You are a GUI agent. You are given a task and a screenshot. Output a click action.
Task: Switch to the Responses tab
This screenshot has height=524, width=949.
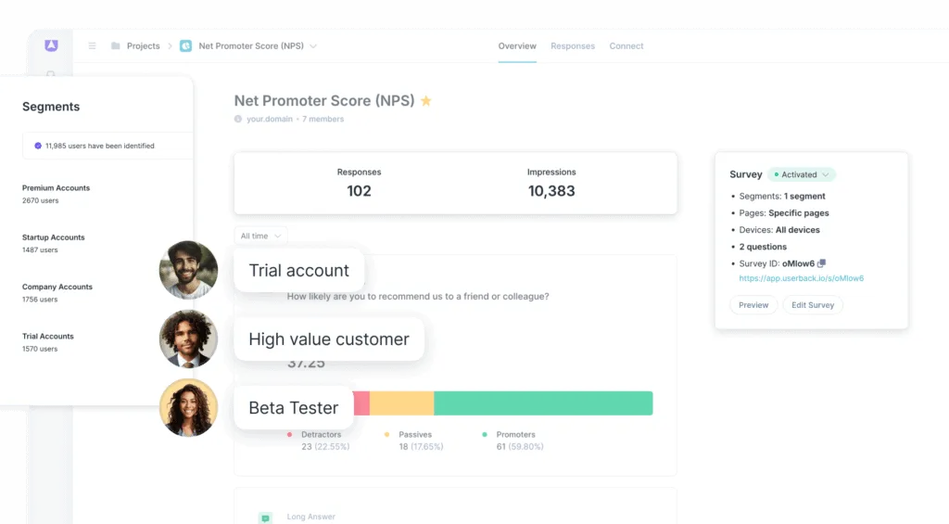(573, 46)
